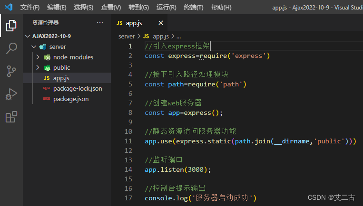Open the 查看(V) menu
Image resolution: width=363 pixels, height=206 pixels.
pos(111,8)
